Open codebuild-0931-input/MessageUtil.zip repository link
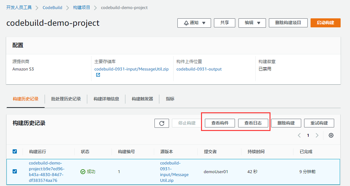The width and height of the screenshot is (350, 186). coord(132,69)
